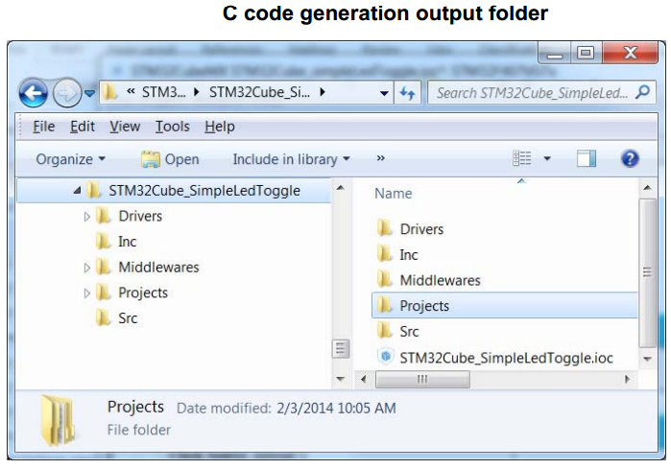Open the view options dropdown arrow
671x469 pixels.
click(x=547, y=159)
